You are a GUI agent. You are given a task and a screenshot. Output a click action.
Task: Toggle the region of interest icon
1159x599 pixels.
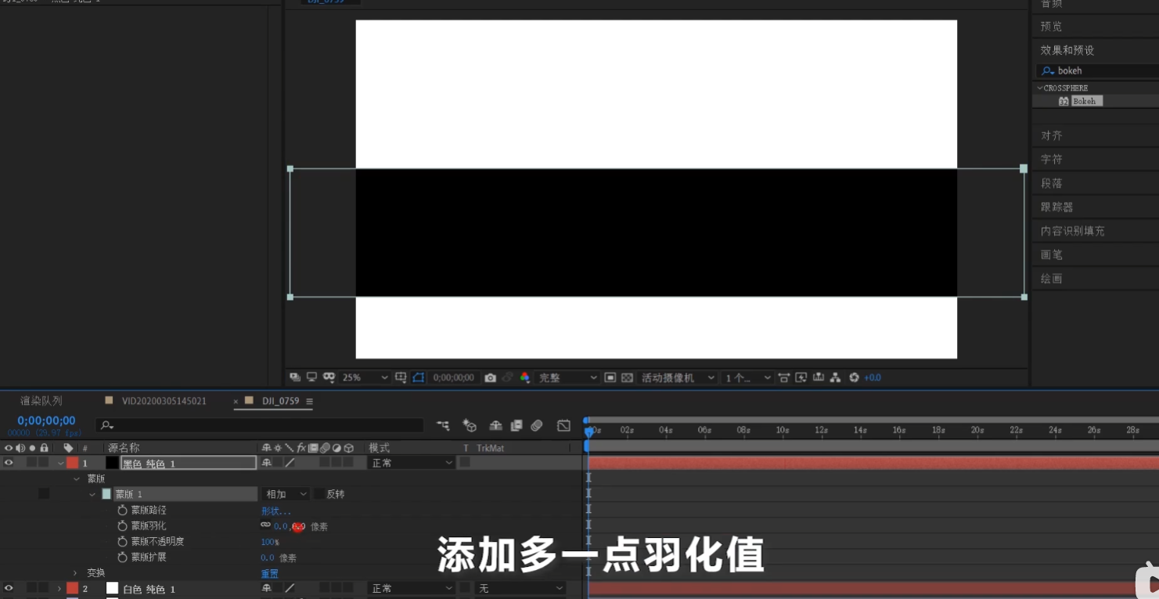tap(610, 377)
